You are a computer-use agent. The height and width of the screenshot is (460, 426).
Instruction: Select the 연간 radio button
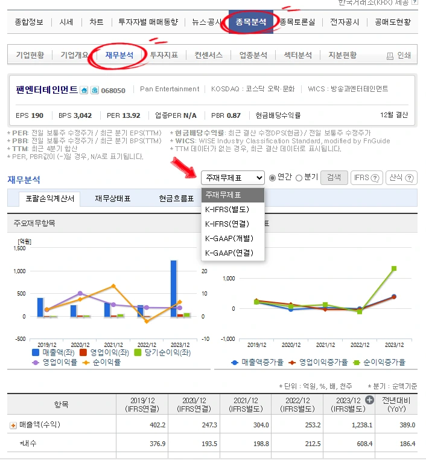pos(272,178)
